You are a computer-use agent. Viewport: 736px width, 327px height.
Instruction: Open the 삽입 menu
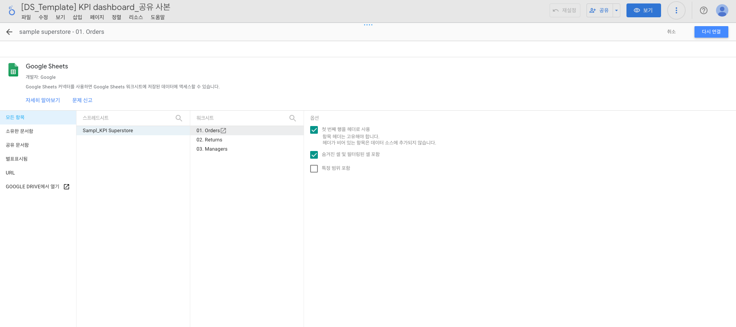click(78, 17)
